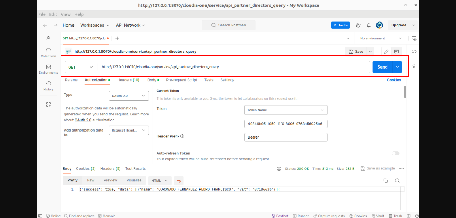Open the Cookies link beside request tabs

tap(394, 80)
